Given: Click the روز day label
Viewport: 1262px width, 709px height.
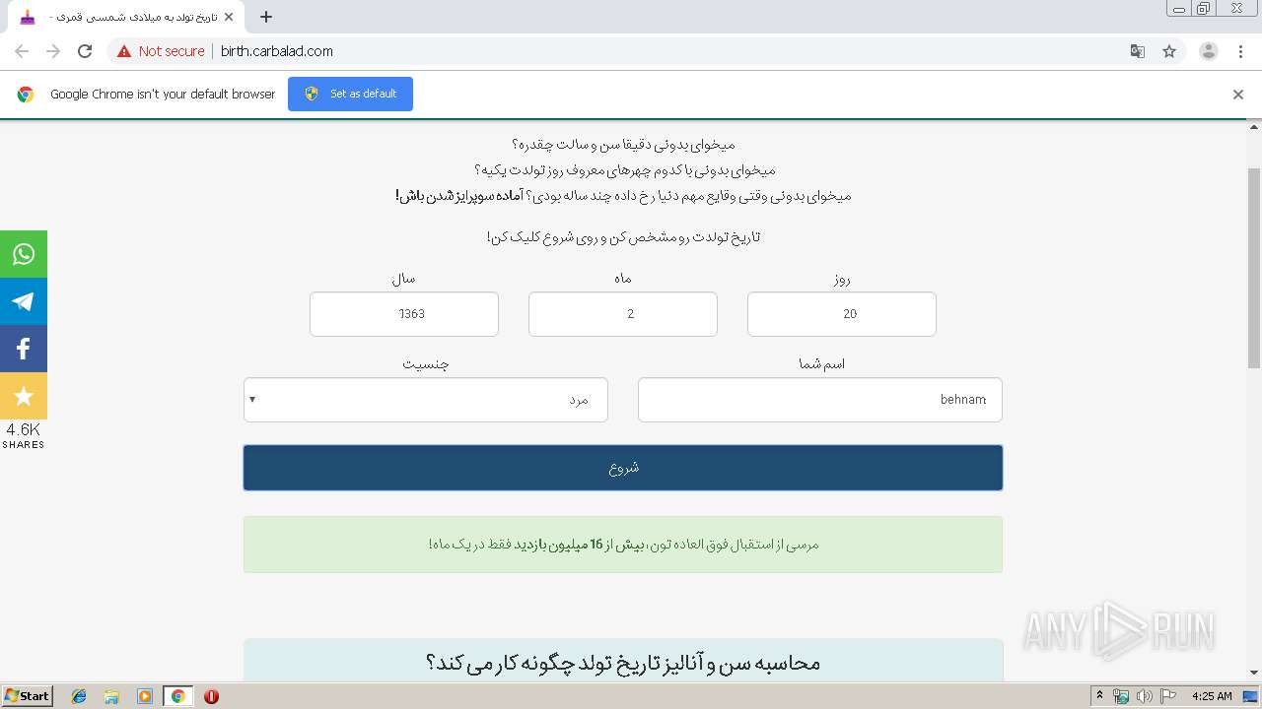Looking at the screenshot, I should pyautogui.click(x=841, y=279).
